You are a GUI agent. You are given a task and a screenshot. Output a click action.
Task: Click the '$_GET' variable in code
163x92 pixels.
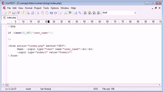pyautogui.click(x=27, y=33)
